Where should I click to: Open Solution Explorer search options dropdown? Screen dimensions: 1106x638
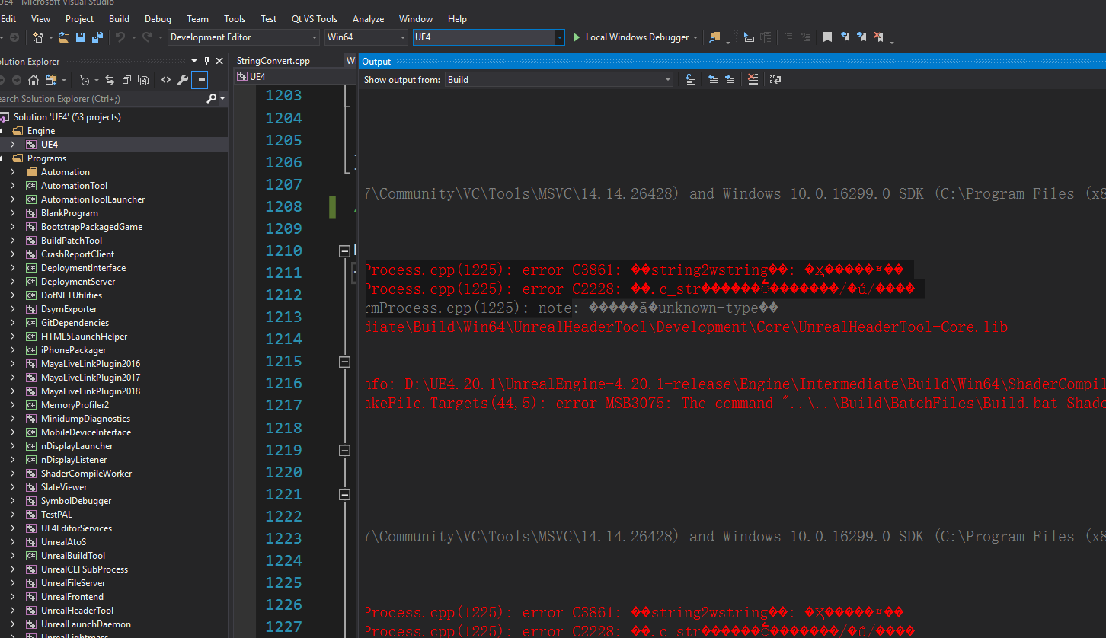click(x=222, y=99)
